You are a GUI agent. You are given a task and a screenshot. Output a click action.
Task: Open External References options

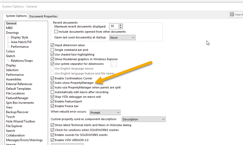(x=19, y=84)
